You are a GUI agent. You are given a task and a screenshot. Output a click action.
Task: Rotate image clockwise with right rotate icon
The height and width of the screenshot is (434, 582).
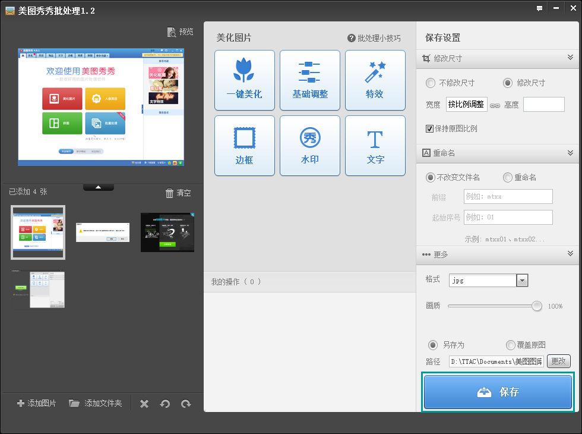[186, 404]
